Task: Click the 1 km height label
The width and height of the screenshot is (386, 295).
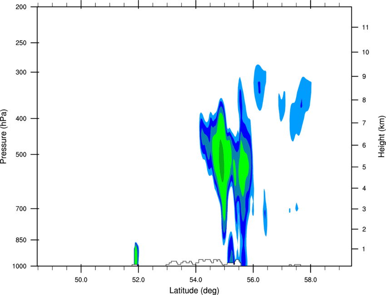Action: coord(364,249)
